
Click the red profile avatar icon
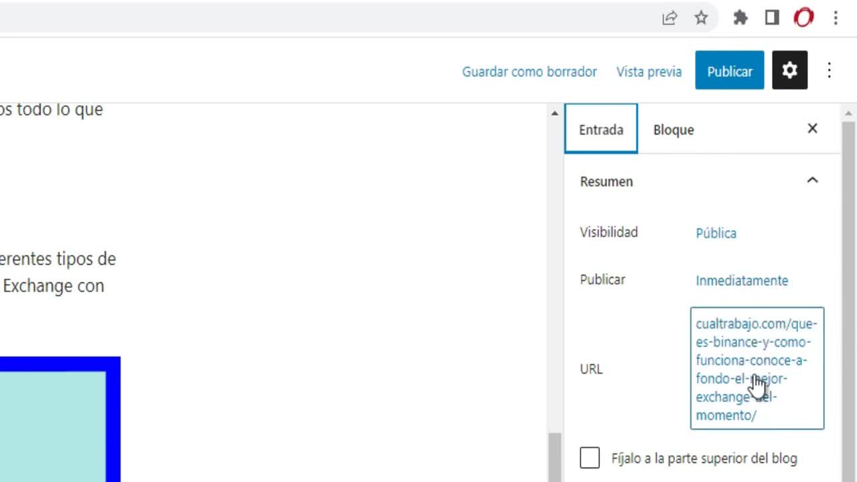coord(803,18)
